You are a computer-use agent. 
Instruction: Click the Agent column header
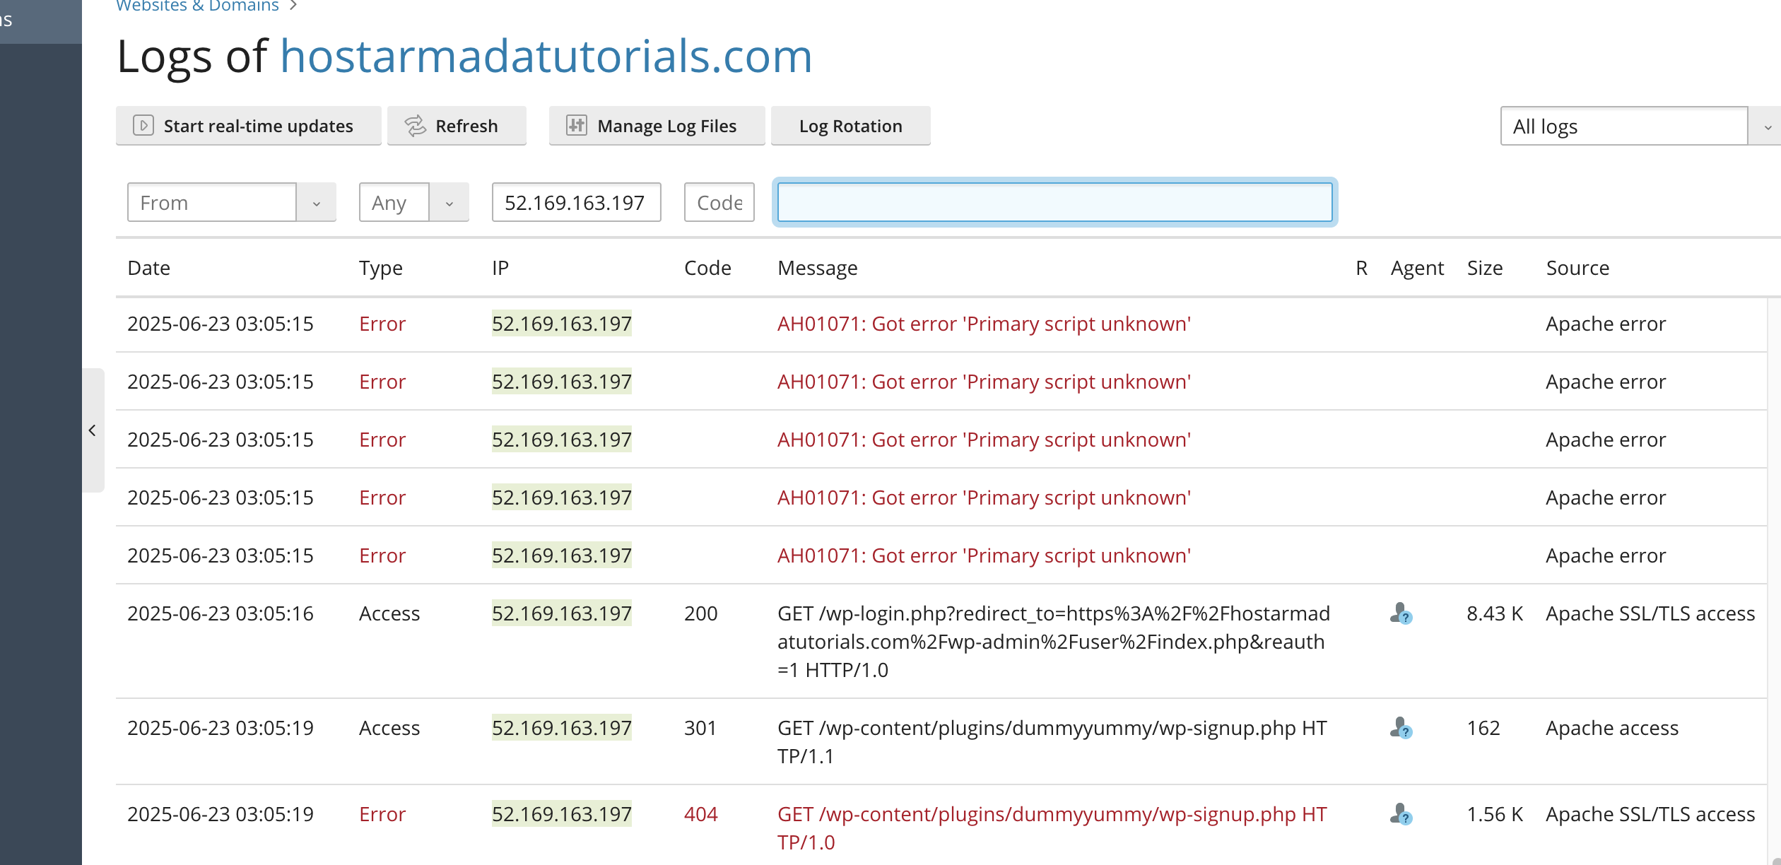(1417, 269)
